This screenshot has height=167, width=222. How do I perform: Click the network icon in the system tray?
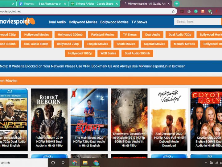click(217, 163)
